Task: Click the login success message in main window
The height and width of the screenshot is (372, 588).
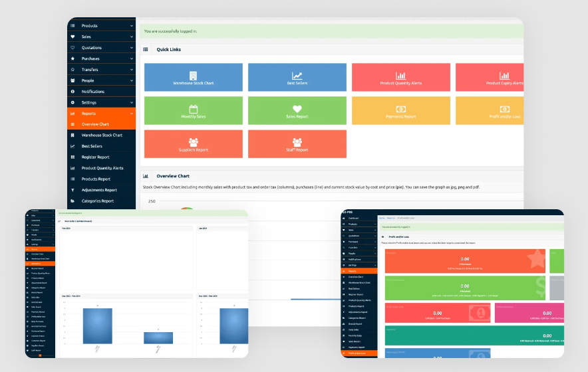Action: pyautogui.click(x=331, y=31)
